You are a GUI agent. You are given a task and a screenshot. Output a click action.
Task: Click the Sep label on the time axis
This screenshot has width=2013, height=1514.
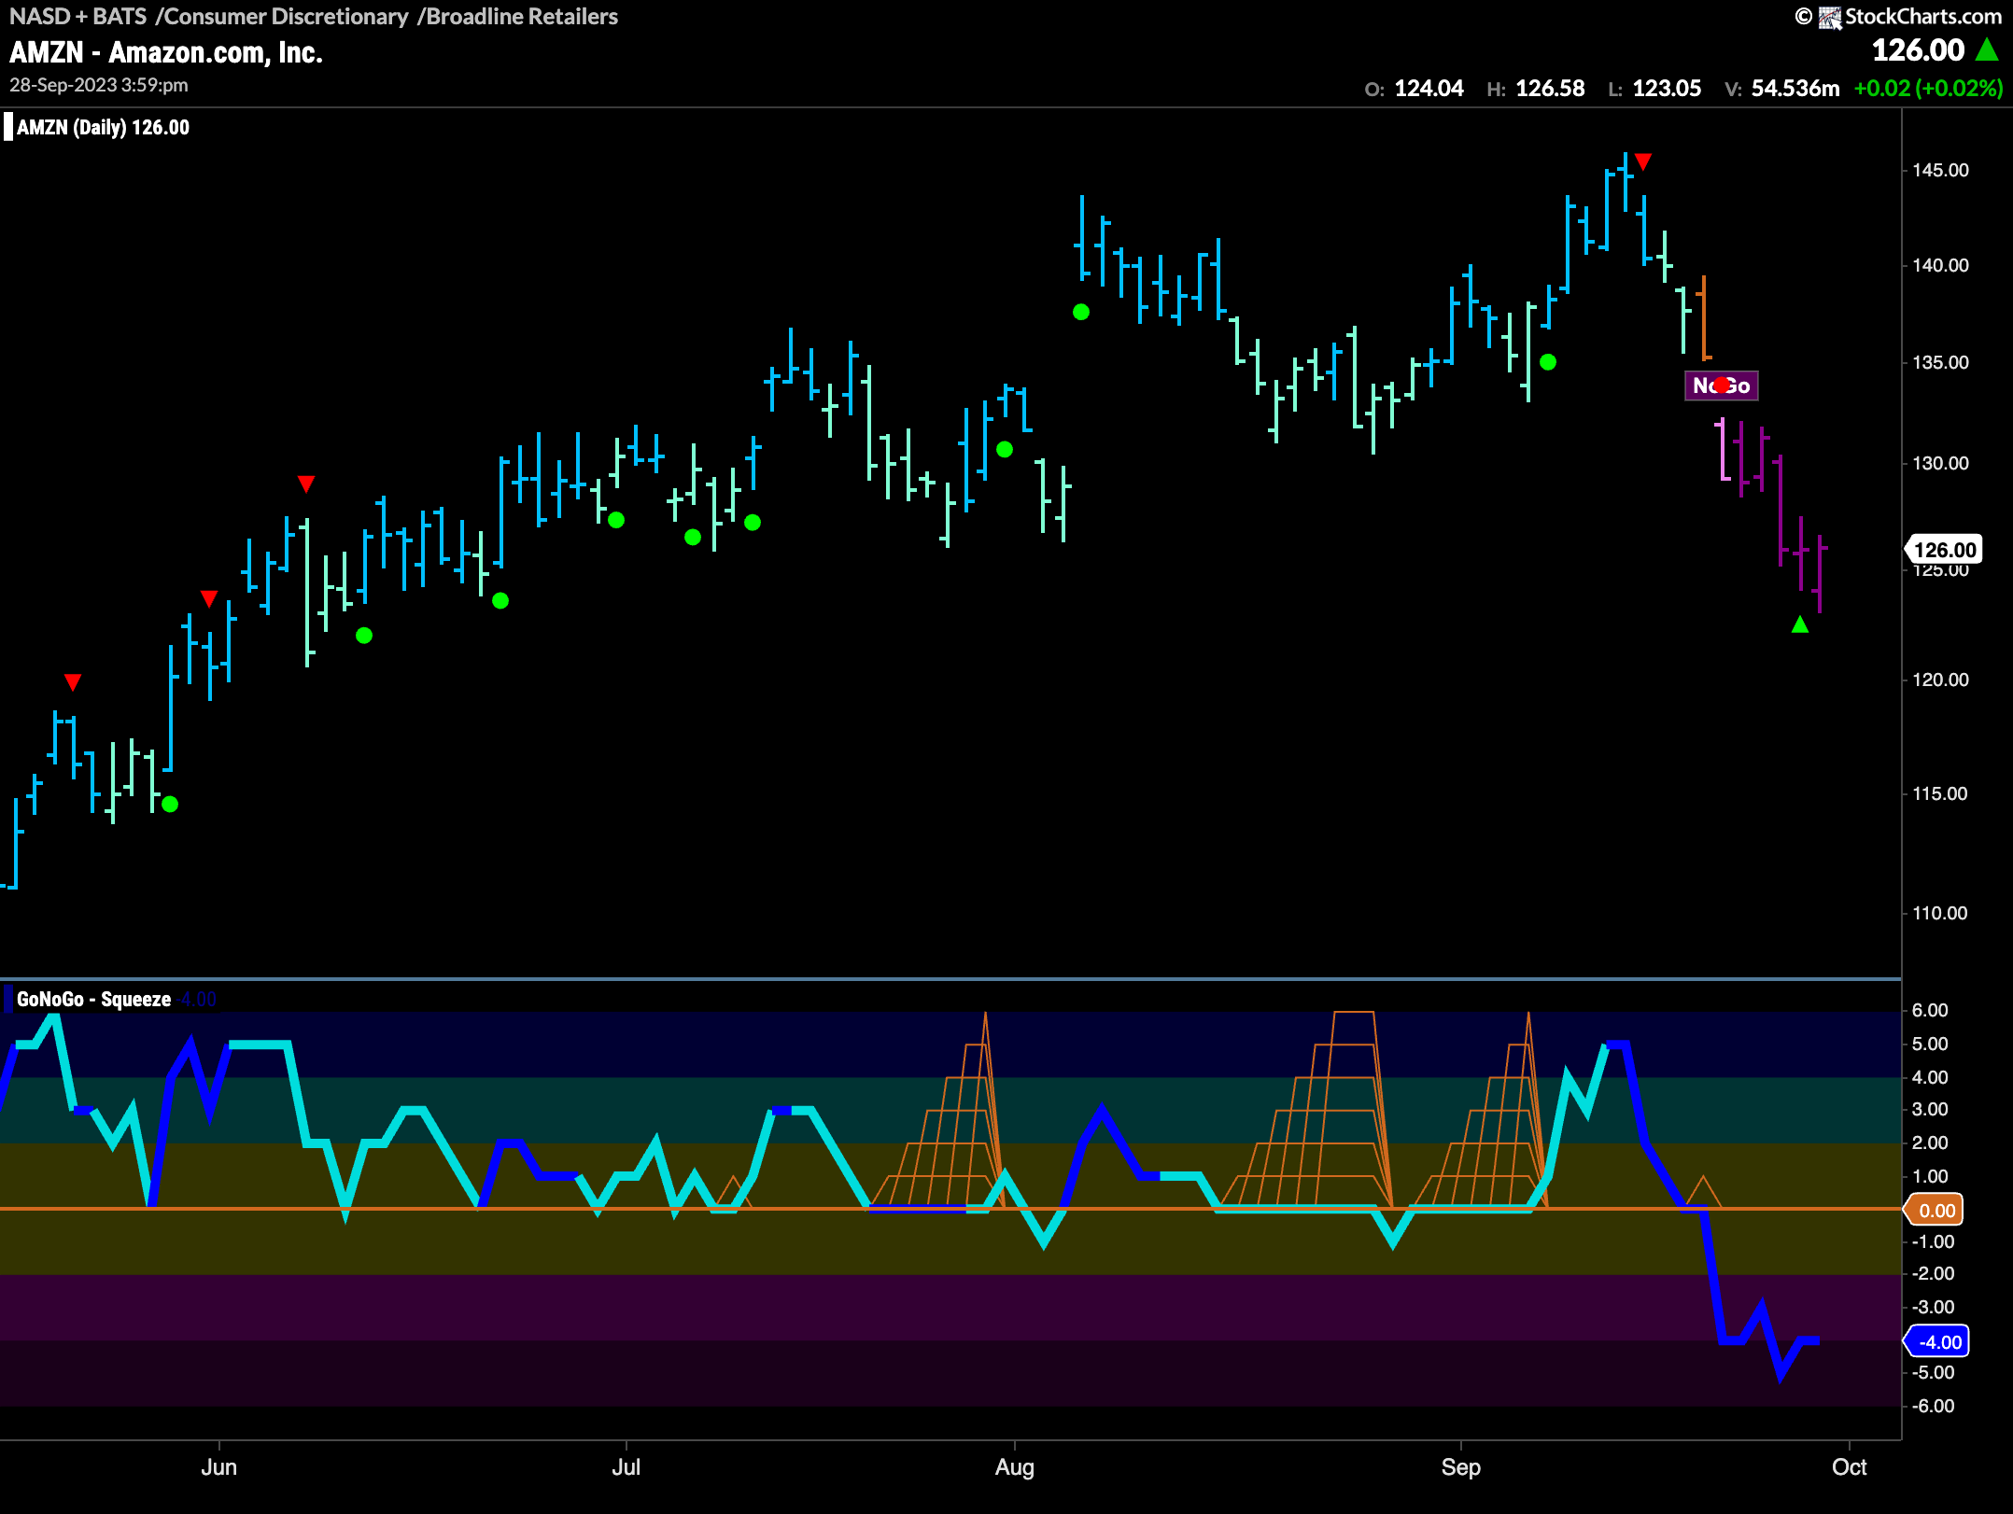click(1461, 1466)
